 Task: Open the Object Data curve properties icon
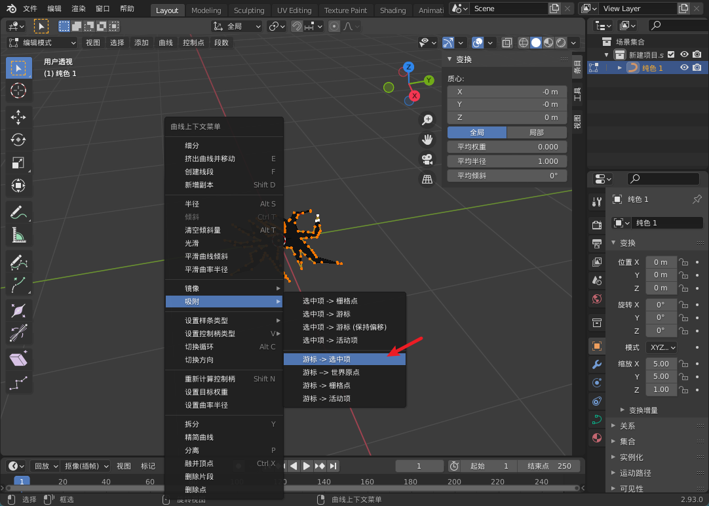(597, 419)
